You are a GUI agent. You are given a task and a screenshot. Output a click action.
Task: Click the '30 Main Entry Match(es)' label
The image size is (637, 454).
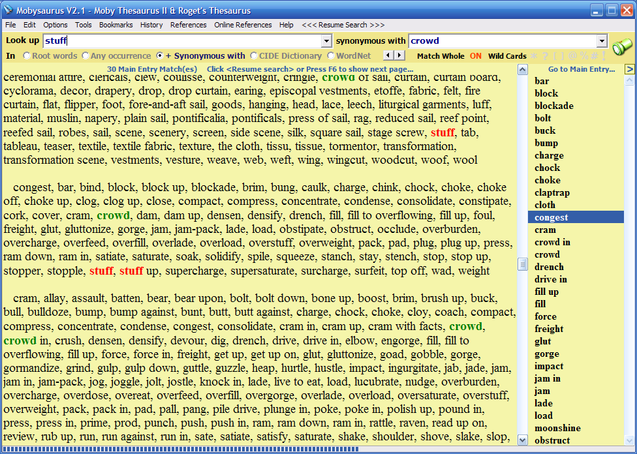(x=152, y=69)
